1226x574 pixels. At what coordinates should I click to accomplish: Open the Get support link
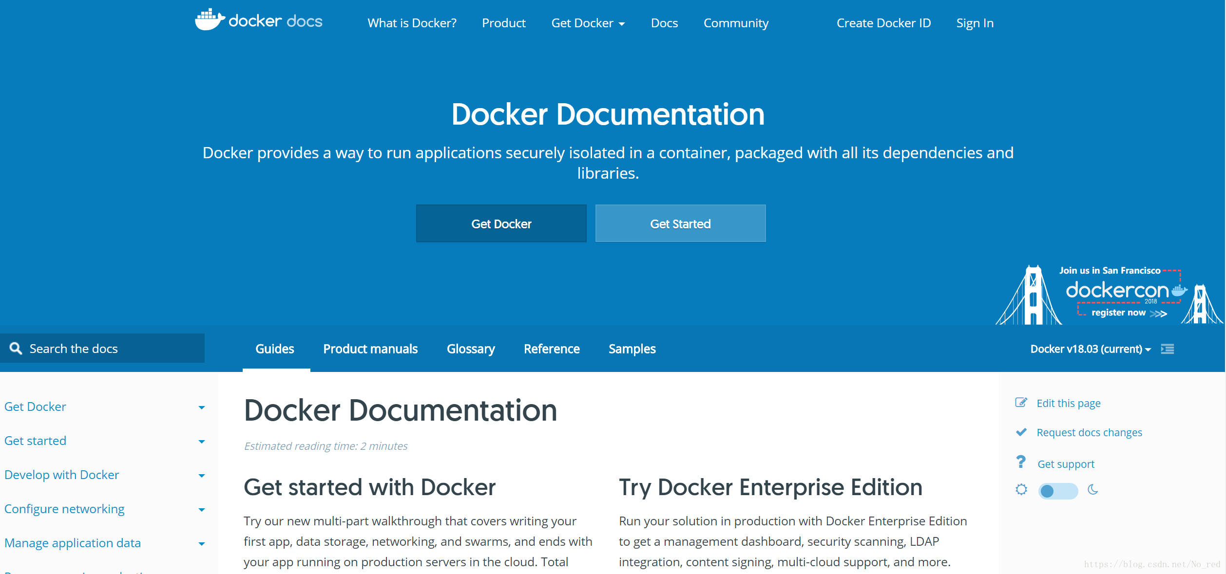1066,464
